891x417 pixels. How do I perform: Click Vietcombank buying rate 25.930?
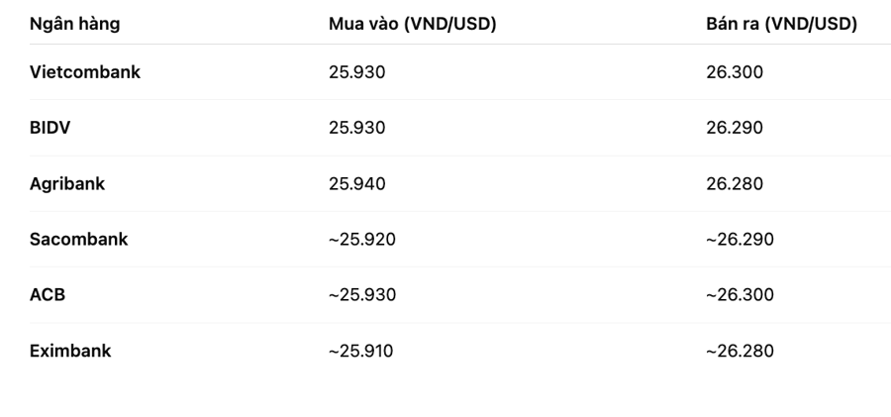[356, 72]
